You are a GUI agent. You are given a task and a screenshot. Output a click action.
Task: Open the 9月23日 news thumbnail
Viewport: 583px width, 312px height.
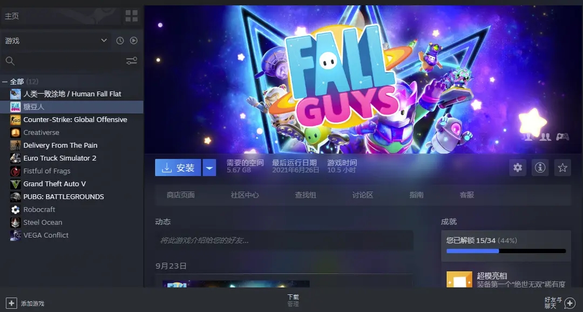pyautogui.click(x=236, y=284)
